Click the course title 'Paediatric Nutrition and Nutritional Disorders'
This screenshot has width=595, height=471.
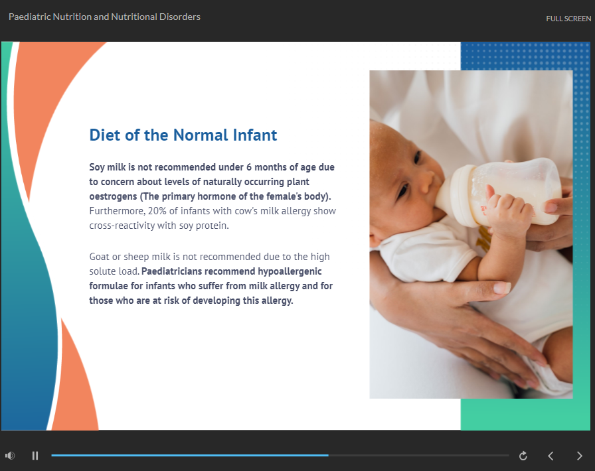point(104,17)
